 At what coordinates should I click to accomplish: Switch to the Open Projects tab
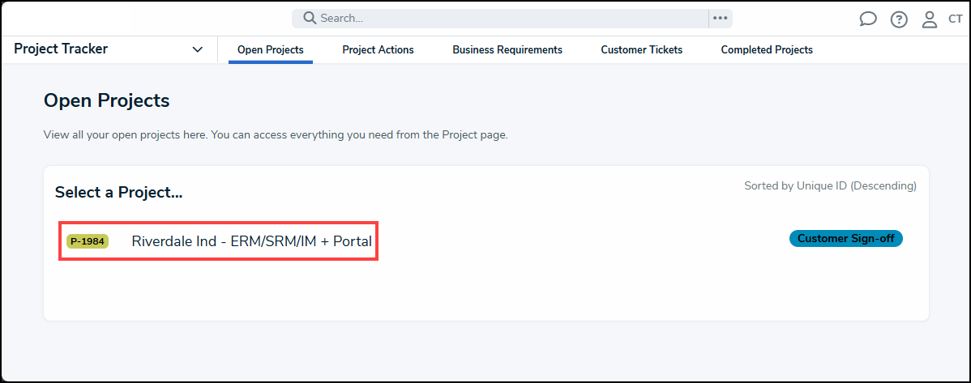pos(271,49)
